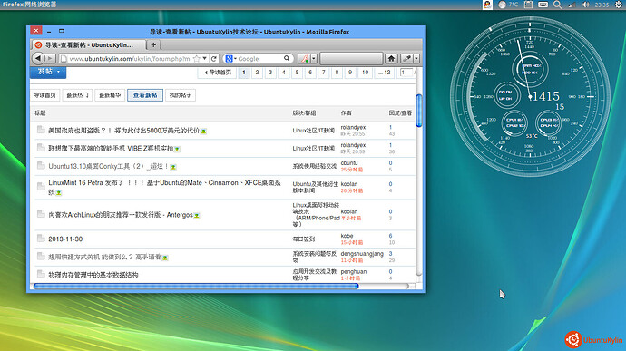The image size is (626, 351).
Task: Click the page number input field
Action: coord(406,73)
